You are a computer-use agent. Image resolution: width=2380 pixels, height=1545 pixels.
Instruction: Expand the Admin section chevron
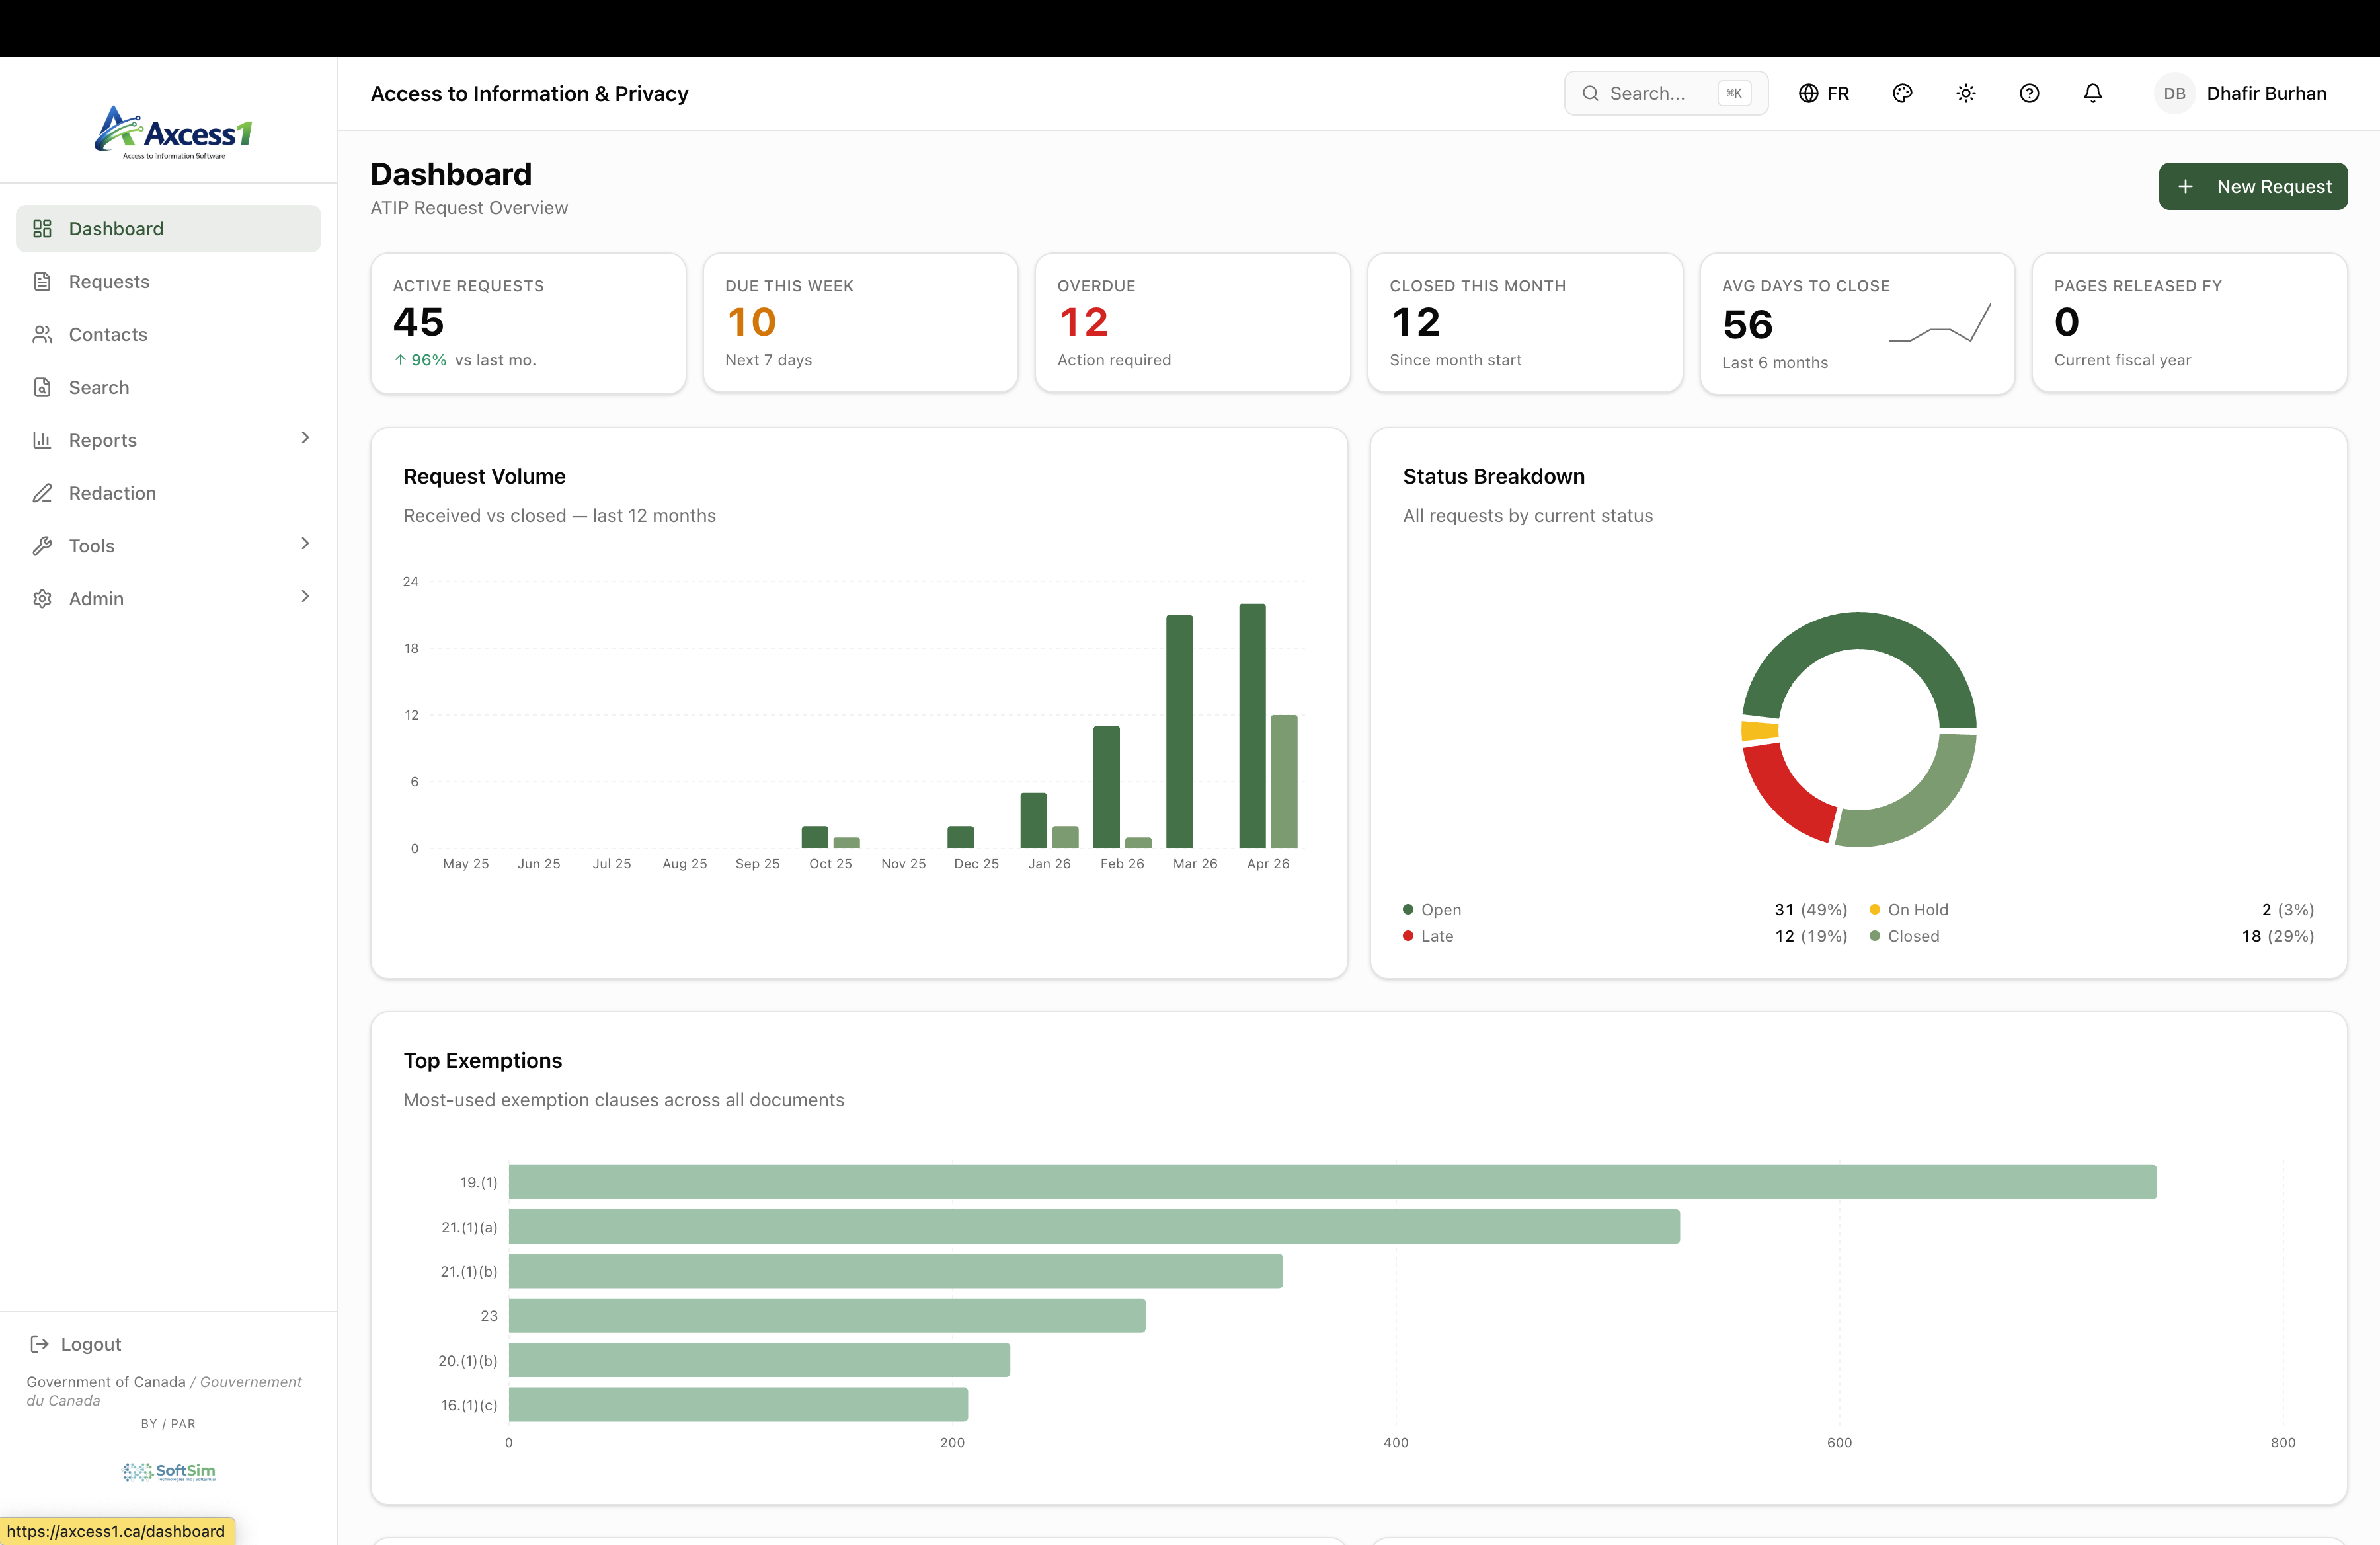[305, 597]
